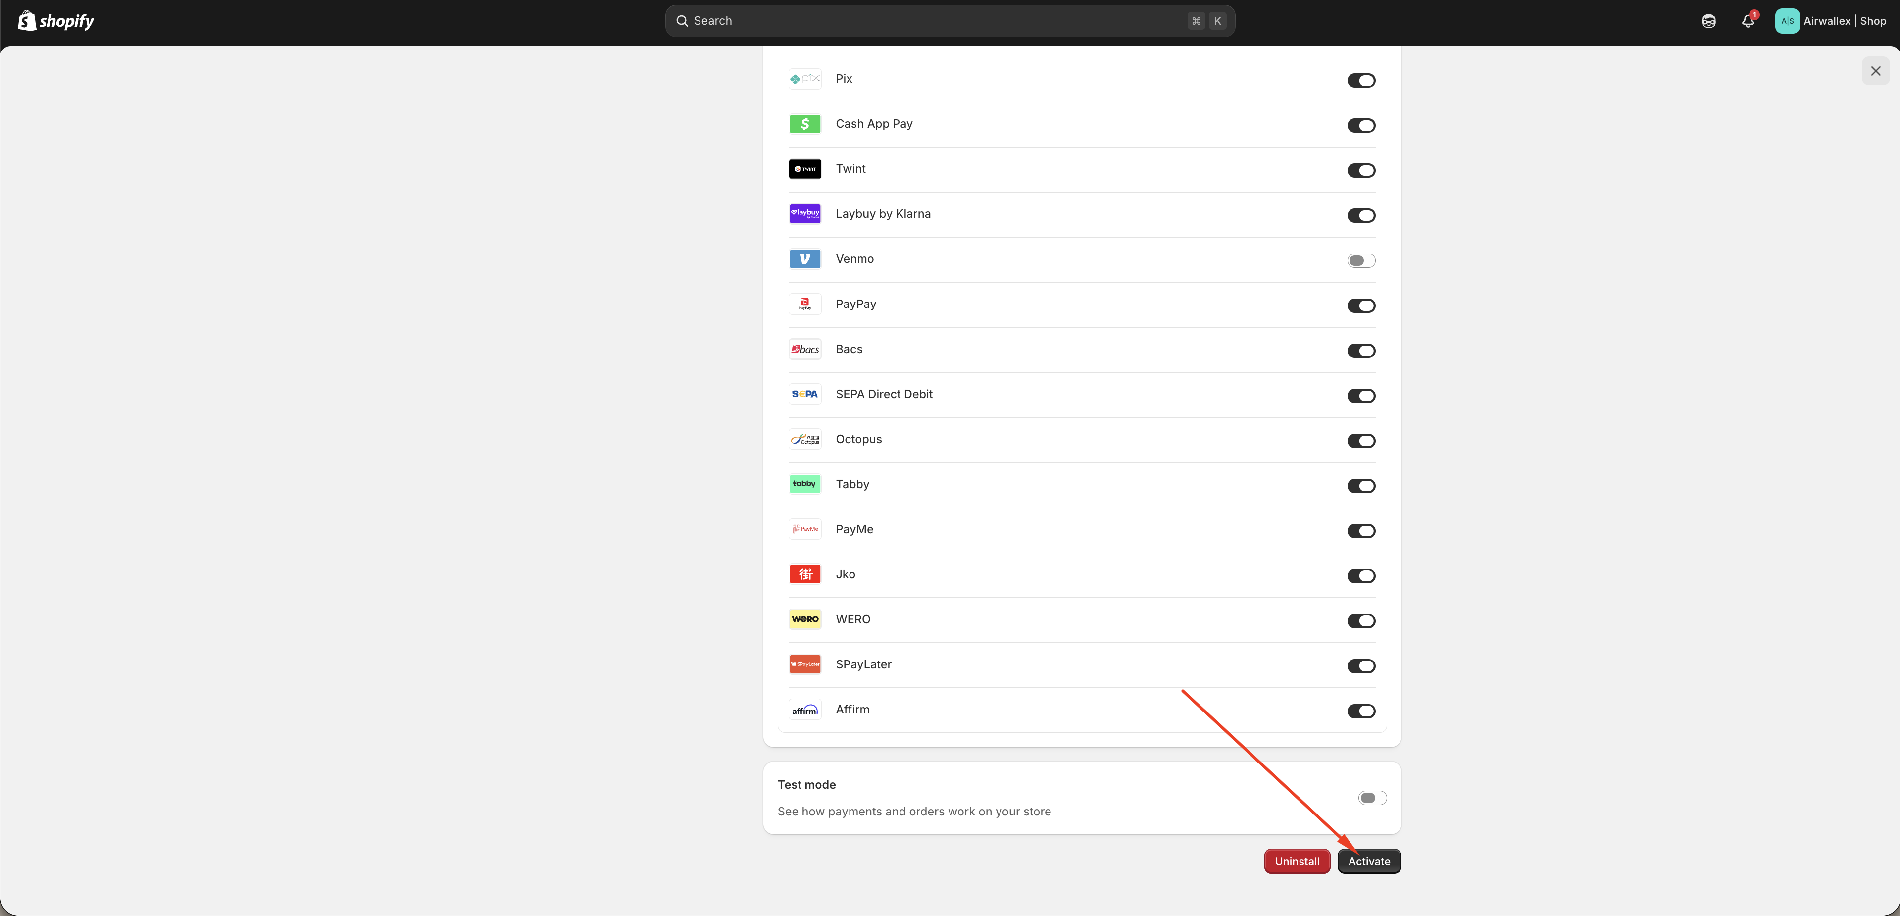Disable the Octopus toggle
The height and width of the screenshot is (916, 1900).
(1361, 441)
